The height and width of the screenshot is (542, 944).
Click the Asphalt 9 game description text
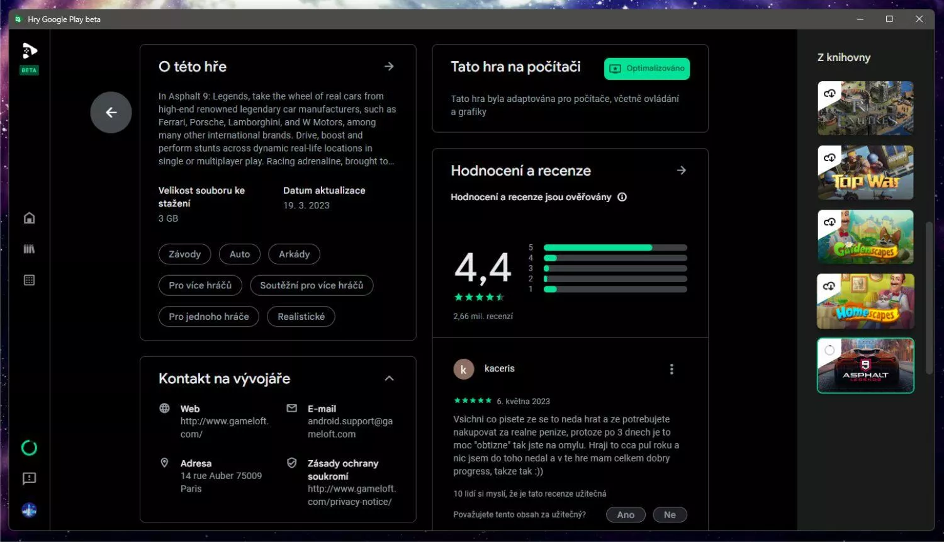278,128
